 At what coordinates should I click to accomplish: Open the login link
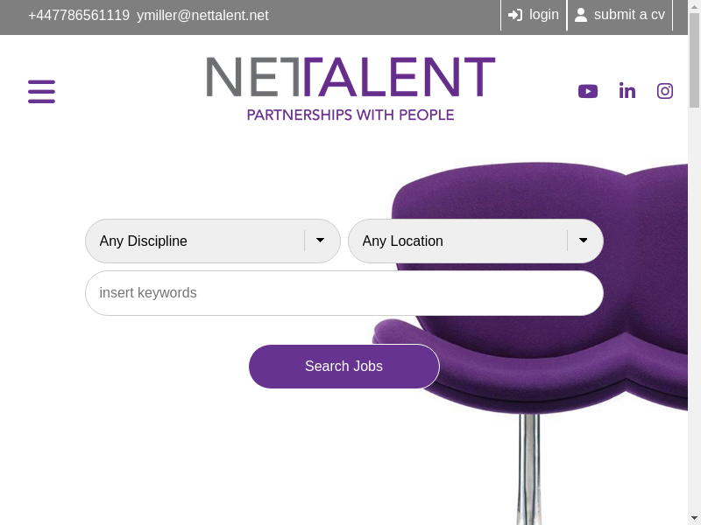544,15
